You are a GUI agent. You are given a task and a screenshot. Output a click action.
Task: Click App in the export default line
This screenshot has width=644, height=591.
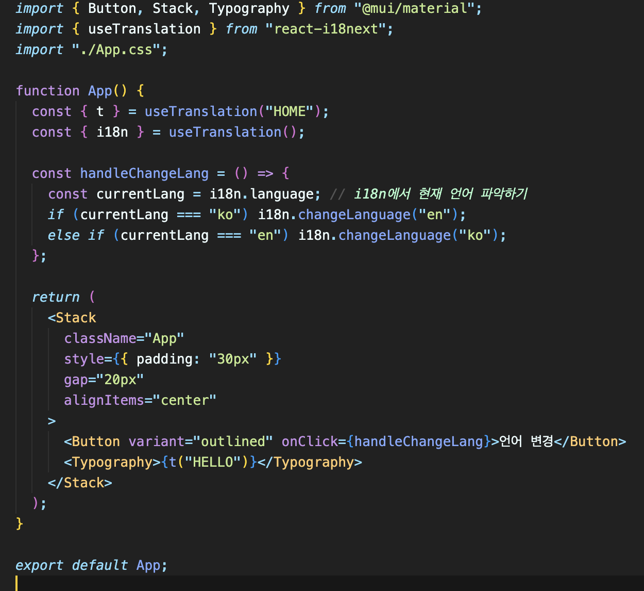148,565
